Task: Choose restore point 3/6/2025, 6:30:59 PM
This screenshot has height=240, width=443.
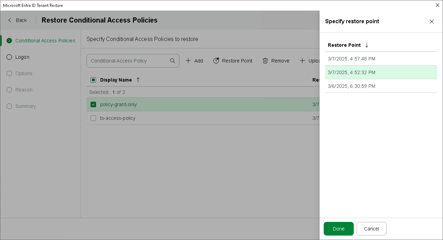Action: pyautogui.click(x=351, y=86)
